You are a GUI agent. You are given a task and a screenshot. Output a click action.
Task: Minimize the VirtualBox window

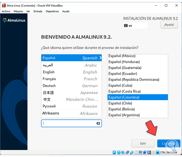pos(156,5)
